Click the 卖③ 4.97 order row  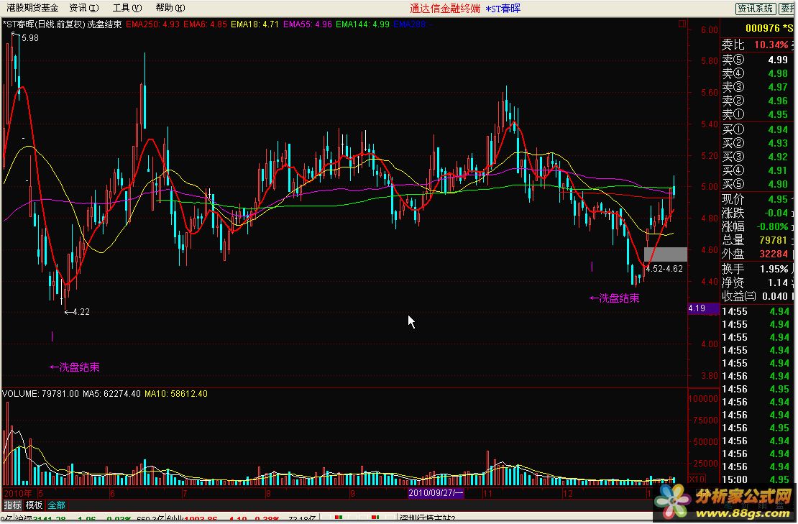[757, 87]
